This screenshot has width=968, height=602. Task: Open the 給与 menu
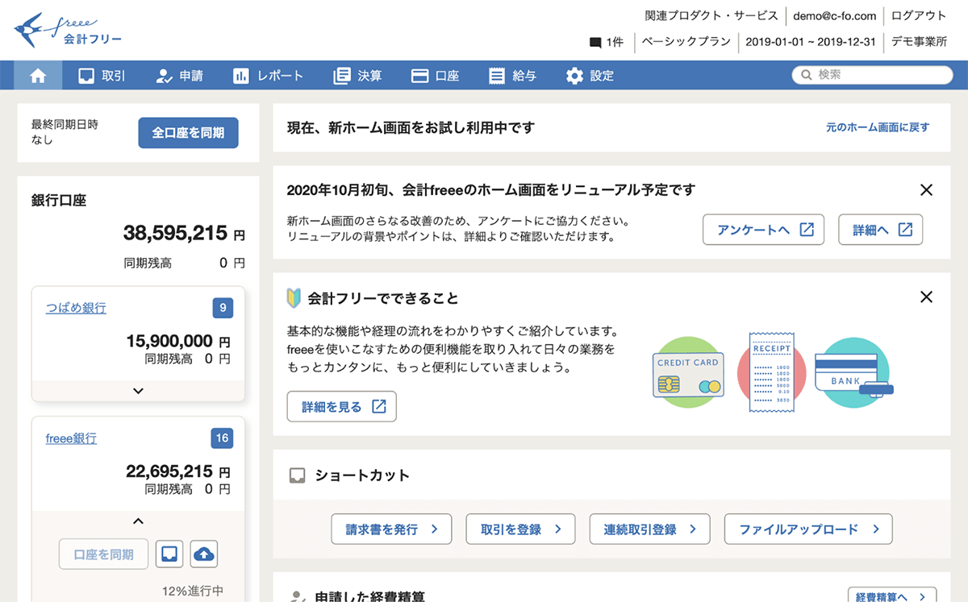(513, 76)
